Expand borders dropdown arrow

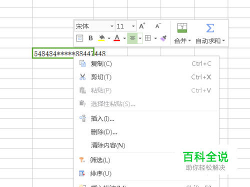point(155,38)
